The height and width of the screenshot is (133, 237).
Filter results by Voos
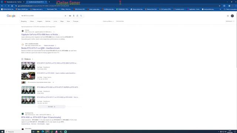pos(68,21)
